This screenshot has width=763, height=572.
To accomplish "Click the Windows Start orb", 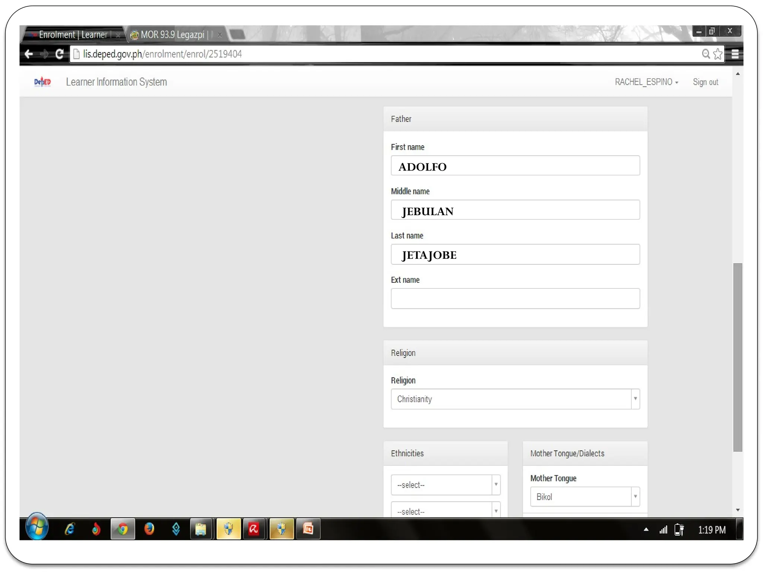I will pos(37,527).
